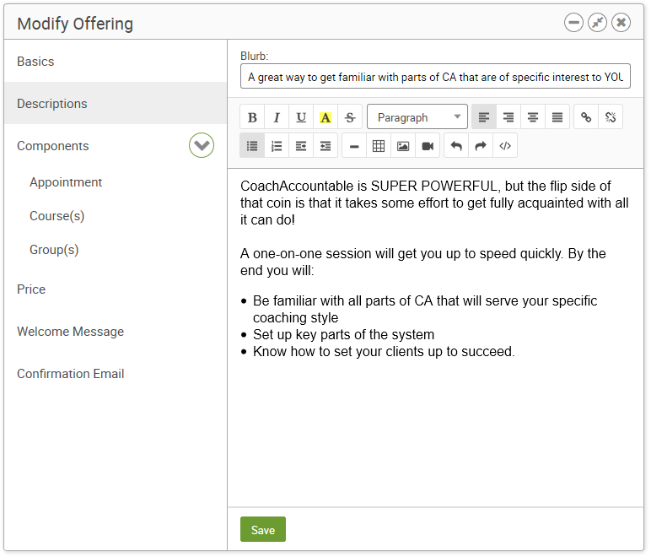Align text left
651x557 pixels.
tap(484, 117)
